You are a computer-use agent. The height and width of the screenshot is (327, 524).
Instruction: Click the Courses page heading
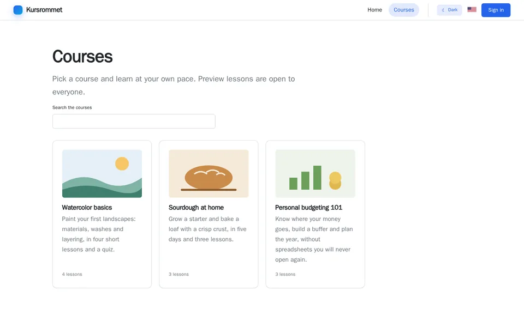(82, 56)
